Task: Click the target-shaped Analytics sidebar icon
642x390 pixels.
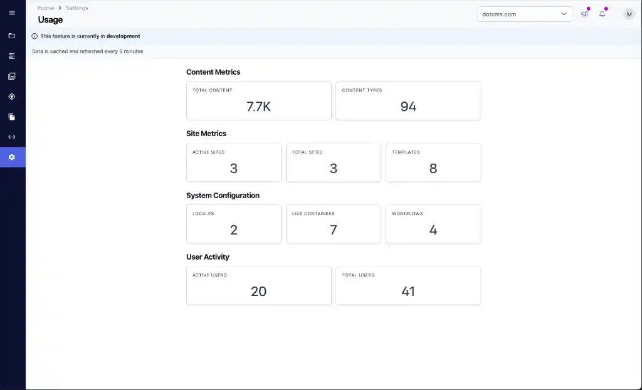Action: (x=13, y=96)
